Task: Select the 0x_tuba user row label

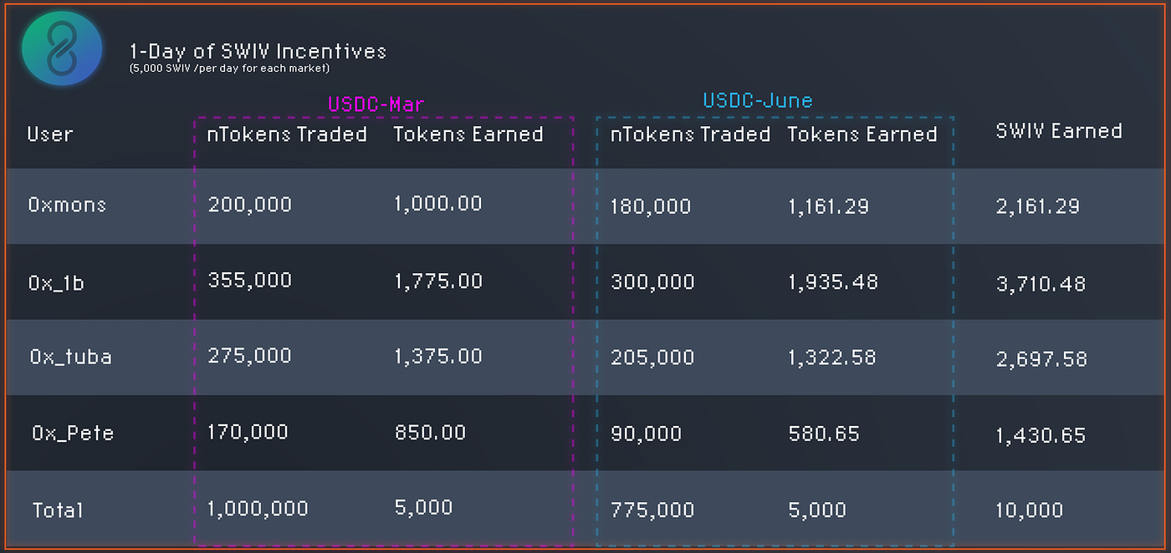Action: pos(71,357)
